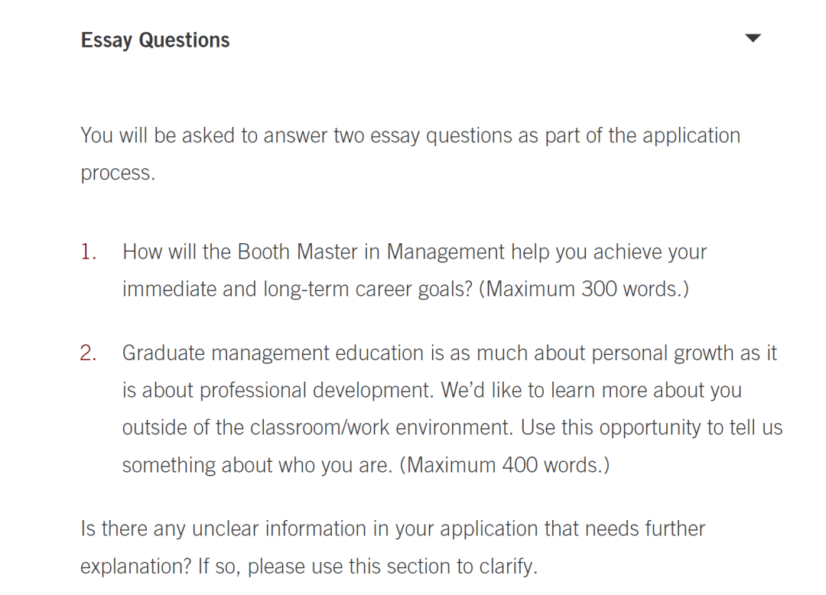826x595 pixels.
Task: Select the red list number 1
Action: pos(88,252)
